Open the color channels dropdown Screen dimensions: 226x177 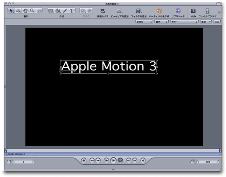pos(184,22)
